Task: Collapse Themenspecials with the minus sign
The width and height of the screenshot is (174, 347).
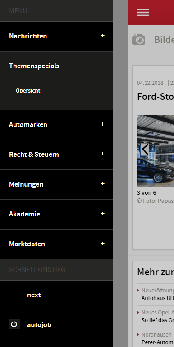Action: click(103, 66)
